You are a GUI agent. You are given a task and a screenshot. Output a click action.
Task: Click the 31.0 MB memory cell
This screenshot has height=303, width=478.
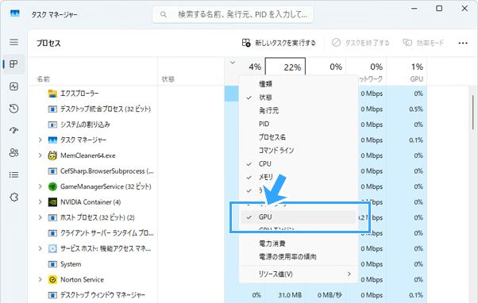pyautogui.click(x=285, y=295)
